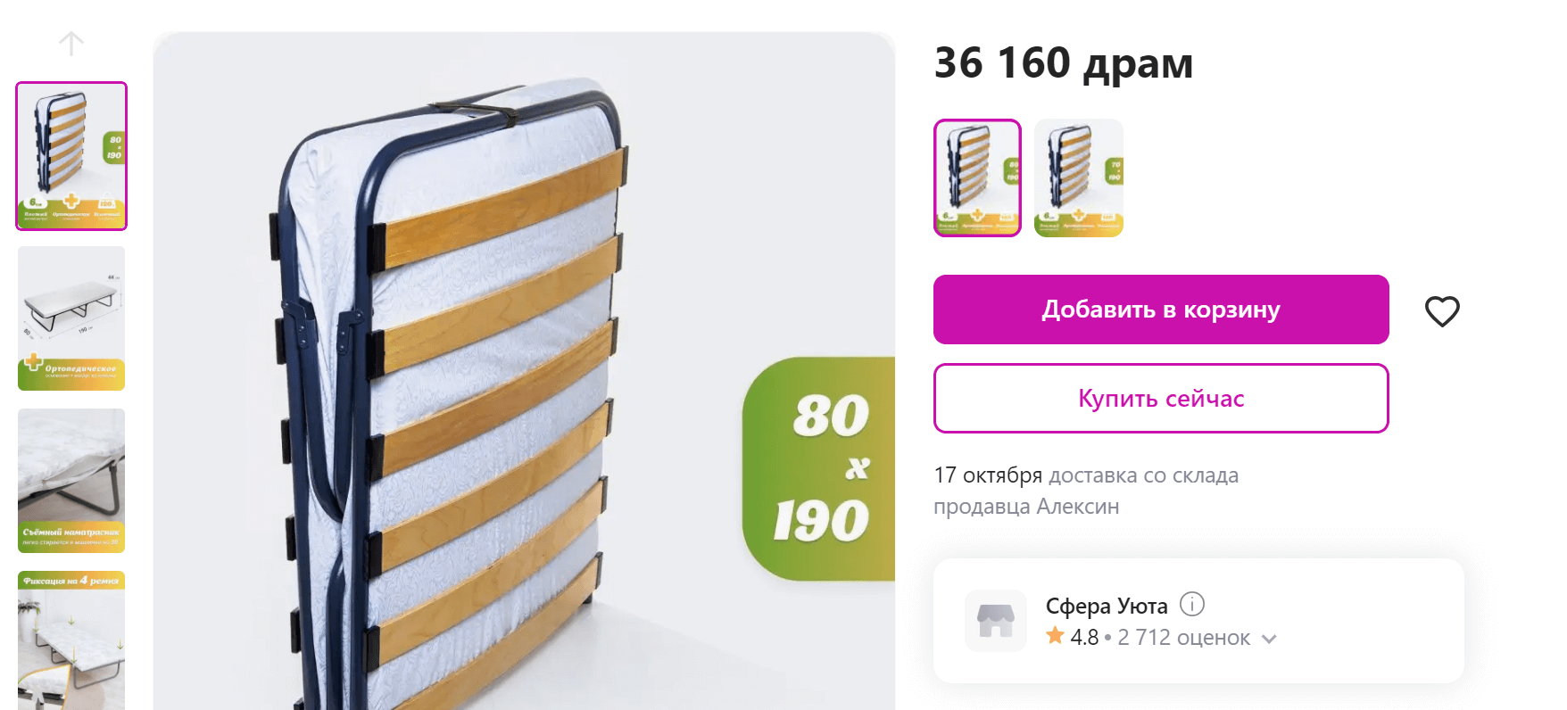Click the 36 160 драм price

tap(1063, 63)
